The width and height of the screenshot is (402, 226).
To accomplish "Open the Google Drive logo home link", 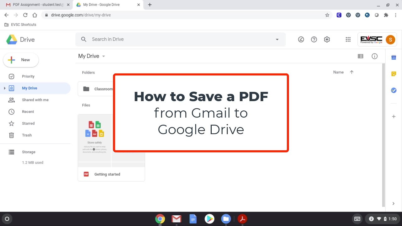I will tap(20, 40).
